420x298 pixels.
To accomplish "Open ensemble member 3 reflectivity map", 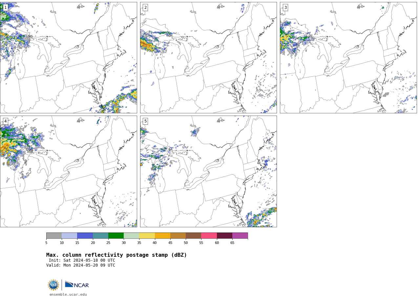I will point(348,58).
